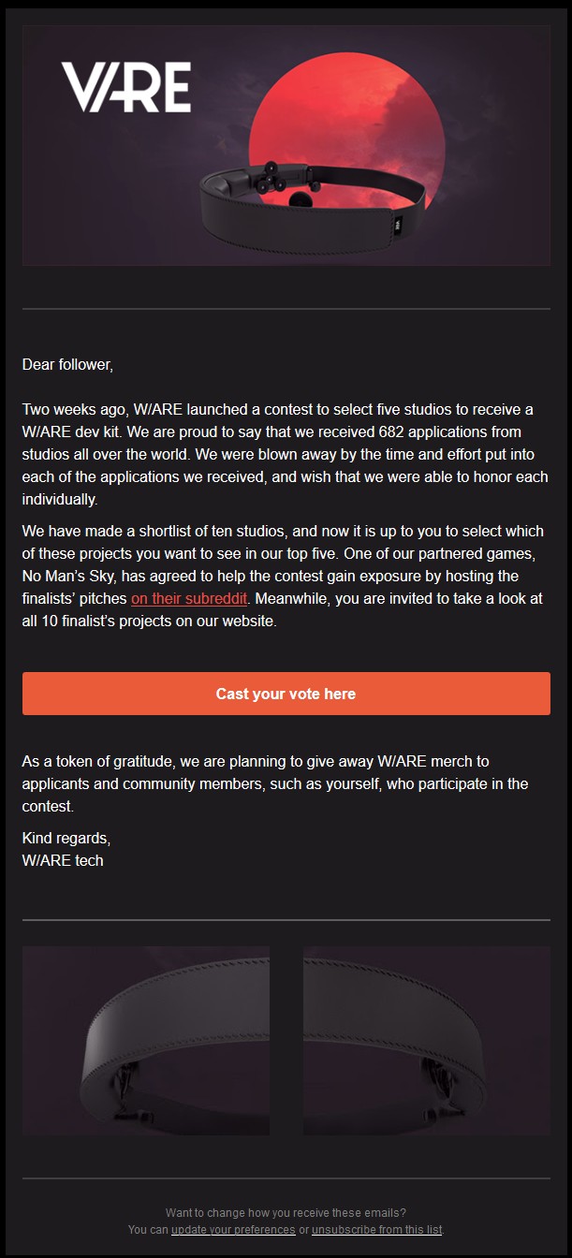Click "unsubscribe from this list" link

coord(376,1229)
